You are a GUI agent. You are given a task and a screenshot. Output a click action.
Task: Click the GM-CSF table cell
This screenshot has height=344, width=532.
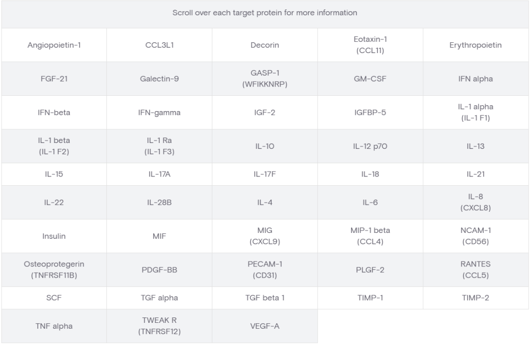tap(370, 79)
